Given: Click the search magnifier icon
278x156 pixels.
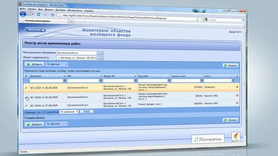Looking at the screenshot, I should pos(243,20).
